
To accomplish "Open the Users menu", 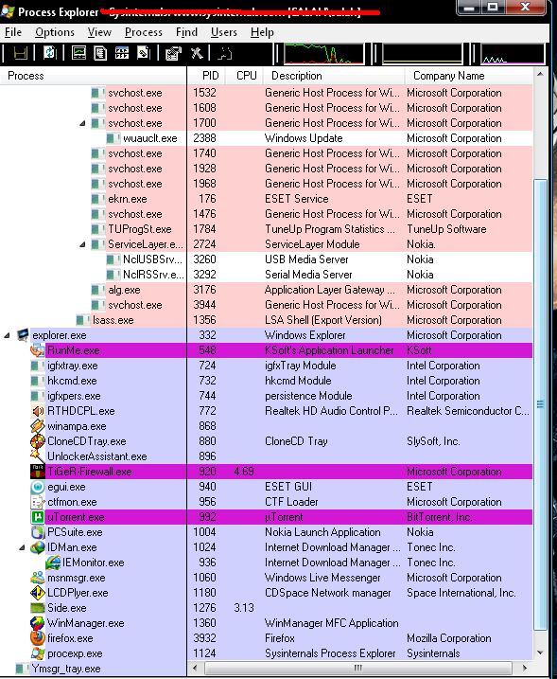I will pos(223,32).
